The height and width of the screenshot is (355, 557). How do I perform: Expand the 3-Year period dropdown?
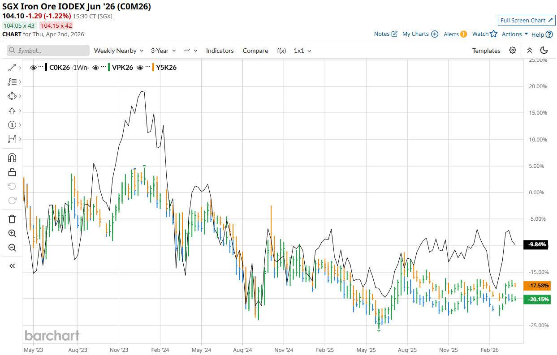[163, 51]
